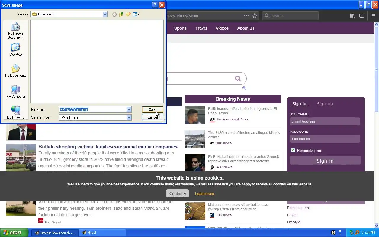Click the Email Address username field
Viewport: 379px width, 237px height.
(325, 121)
